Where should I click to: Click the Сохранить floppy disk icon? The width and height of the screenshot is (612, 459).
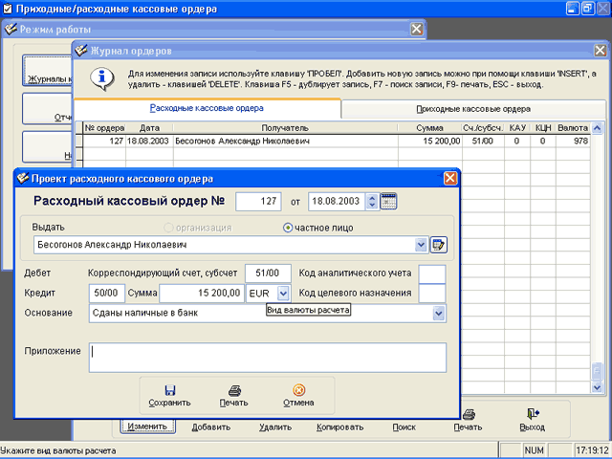169,389
